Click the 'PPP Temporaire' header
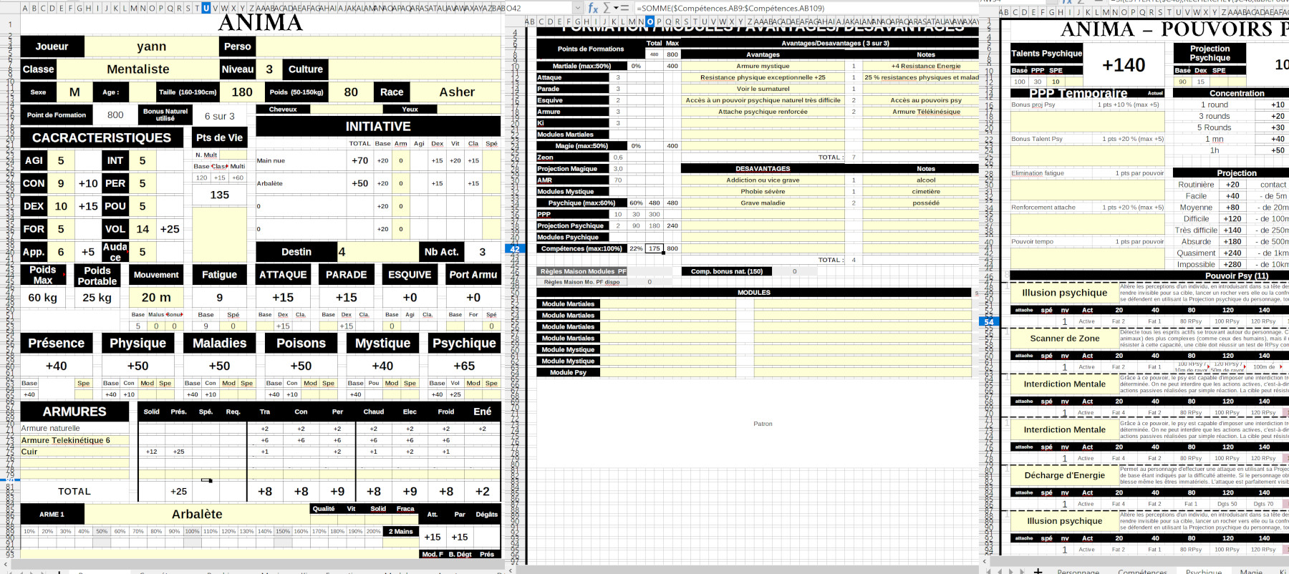The width and height of the screenshot is (1289, 574). point(1078,93)
